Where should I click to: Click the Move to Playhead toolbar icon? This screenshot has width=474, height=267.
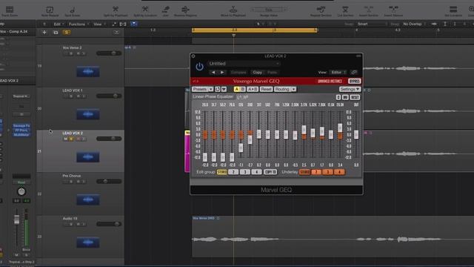point(233,10)
